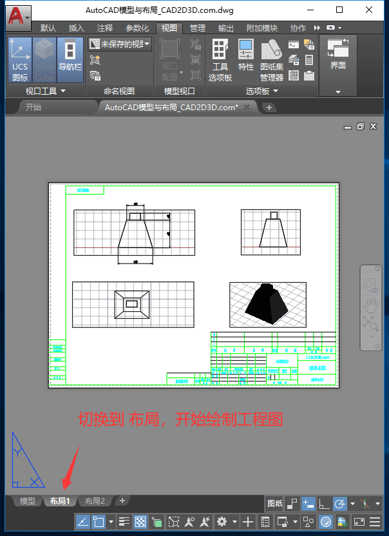The height and width of the screenshot is (536, 389).
Task: Open object snap settings dropdown arrow
Action: point(111,522)
